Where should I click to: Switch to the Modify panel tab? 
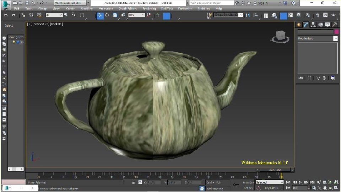tap(306, 25)
